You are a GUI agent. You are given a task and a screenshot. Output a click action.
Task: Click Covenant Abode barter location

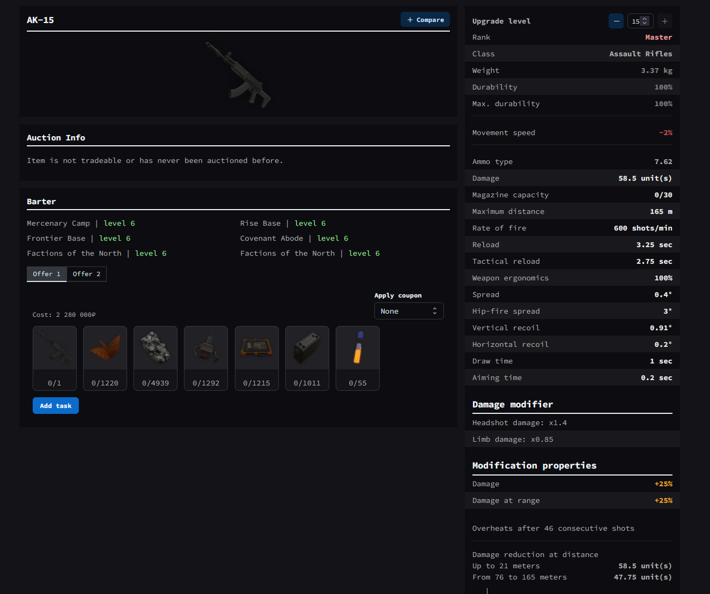tap(272, 239)
